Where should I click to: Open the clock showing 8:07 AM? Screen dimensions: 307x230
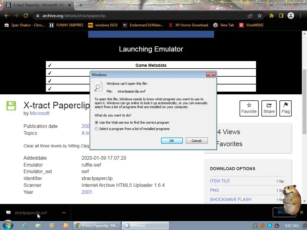coord(292,226)
